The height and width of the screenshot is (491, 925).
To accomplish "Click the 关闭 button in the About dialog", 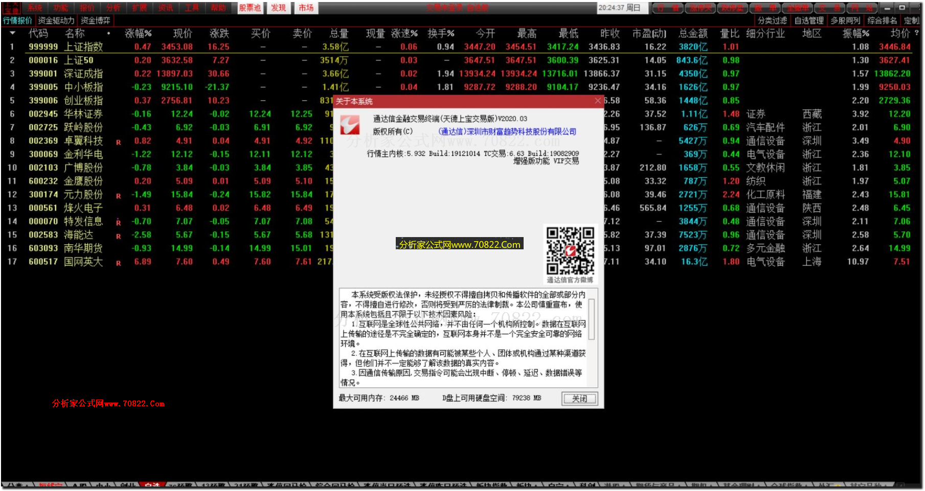I will pyautogui.click(x=579, y=399).
